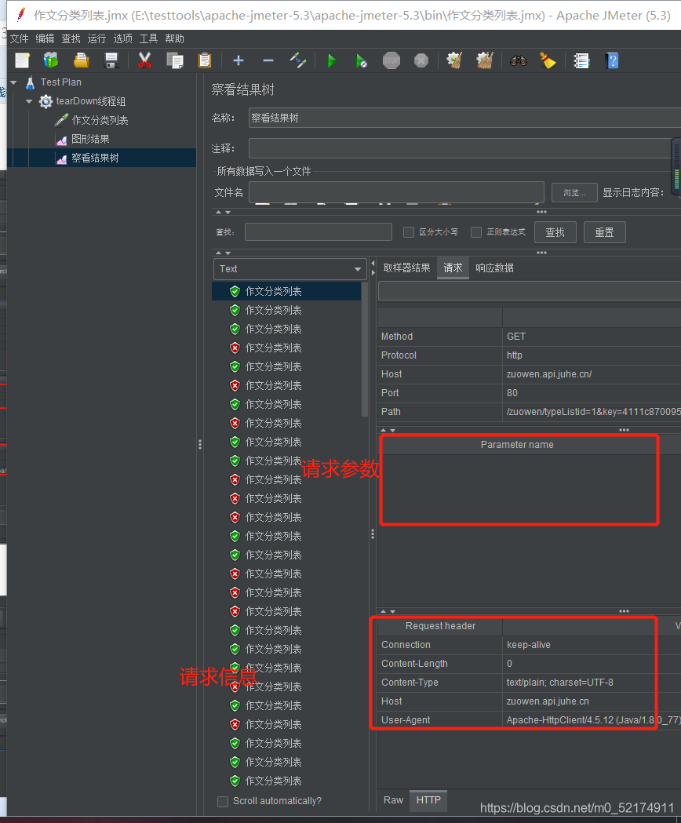
Task: Save the test plan with floppy icon
Action: coord(111,60)
